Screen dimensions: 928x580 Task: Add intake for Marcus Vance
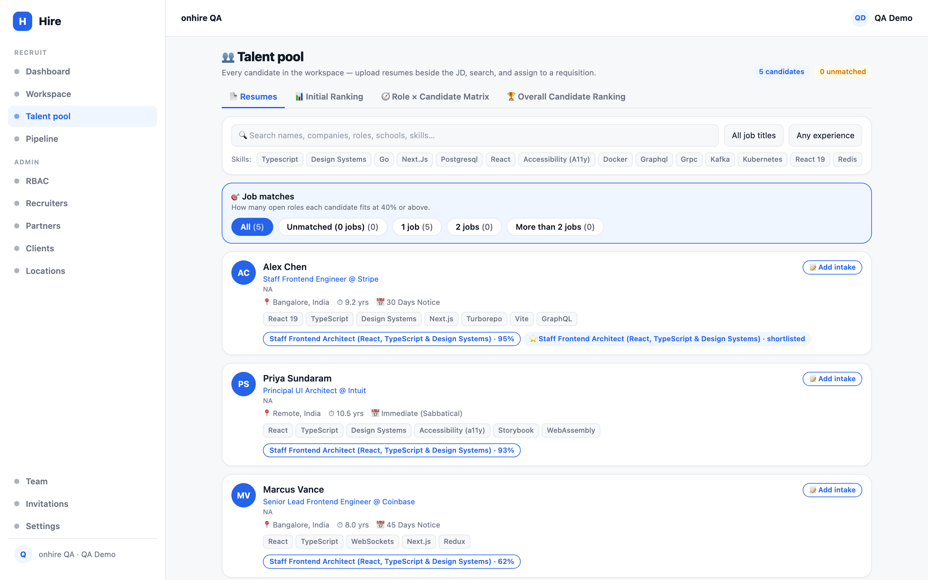(832, 490)
